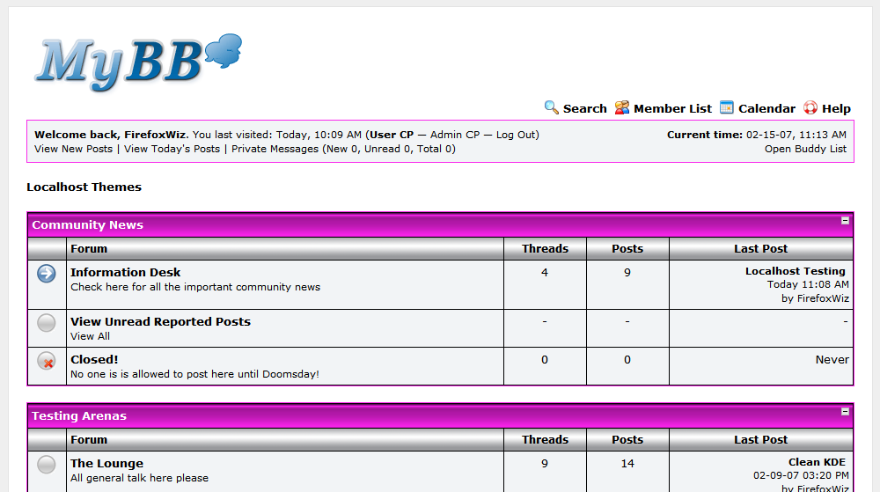The image size is (880, 492).
Task: Click the Today 11:08 AM timestamp
Action: 808,284
